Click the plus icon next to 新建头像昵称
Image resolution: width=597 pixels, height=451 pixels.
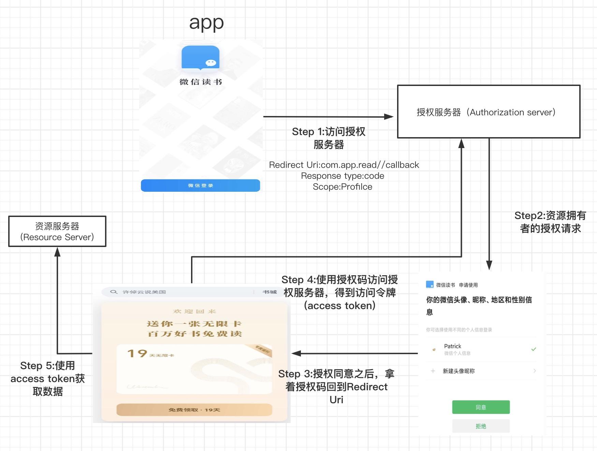pyautogui.click(x=433, y=371)
